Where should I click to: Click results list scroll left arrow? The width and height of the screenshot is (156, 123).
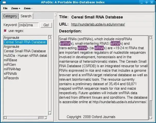coord(5,118)
